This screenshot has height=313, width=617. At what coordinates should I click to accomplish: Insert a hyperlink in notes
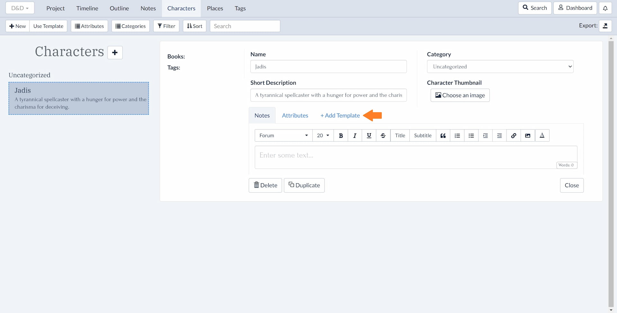pos(514,135)
